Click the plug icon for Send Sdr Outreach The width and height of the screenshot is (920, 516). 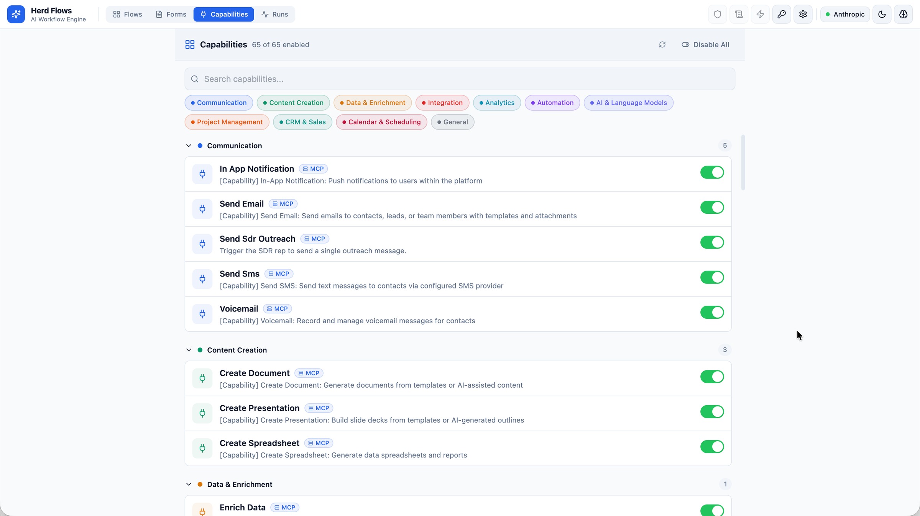pos(202,244)
